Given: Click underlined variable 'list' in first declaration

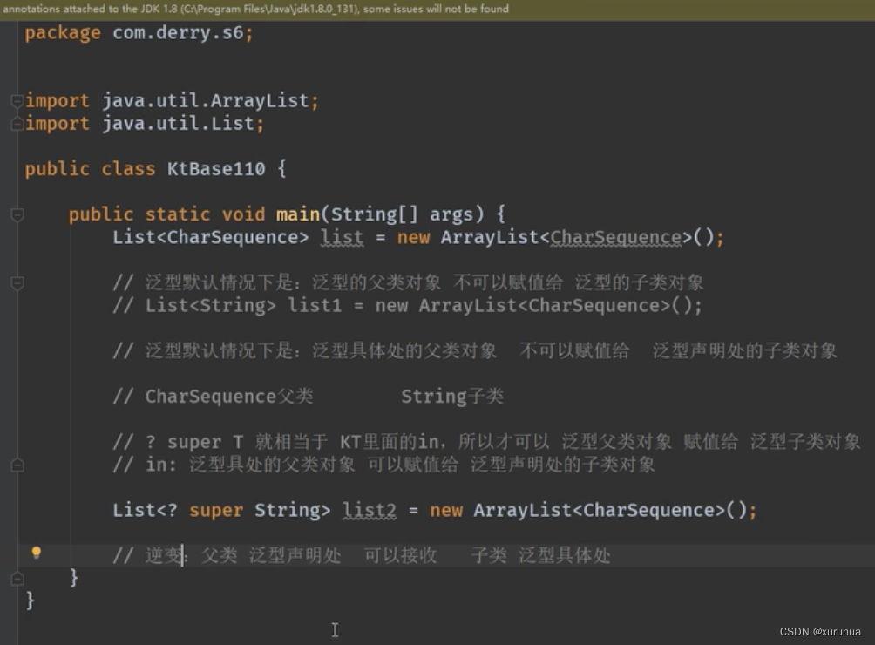Looking at the screenshot, I should [x=342, y=238].
